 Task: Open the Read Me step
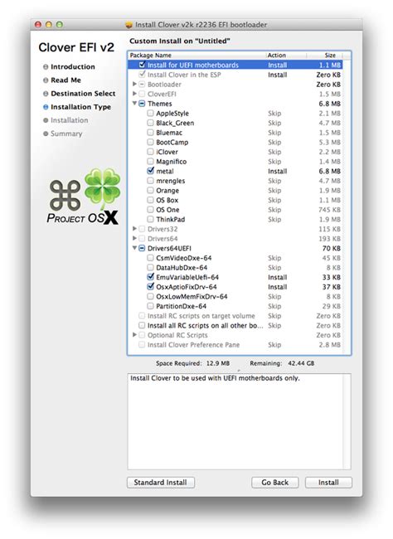pos(65,80)
